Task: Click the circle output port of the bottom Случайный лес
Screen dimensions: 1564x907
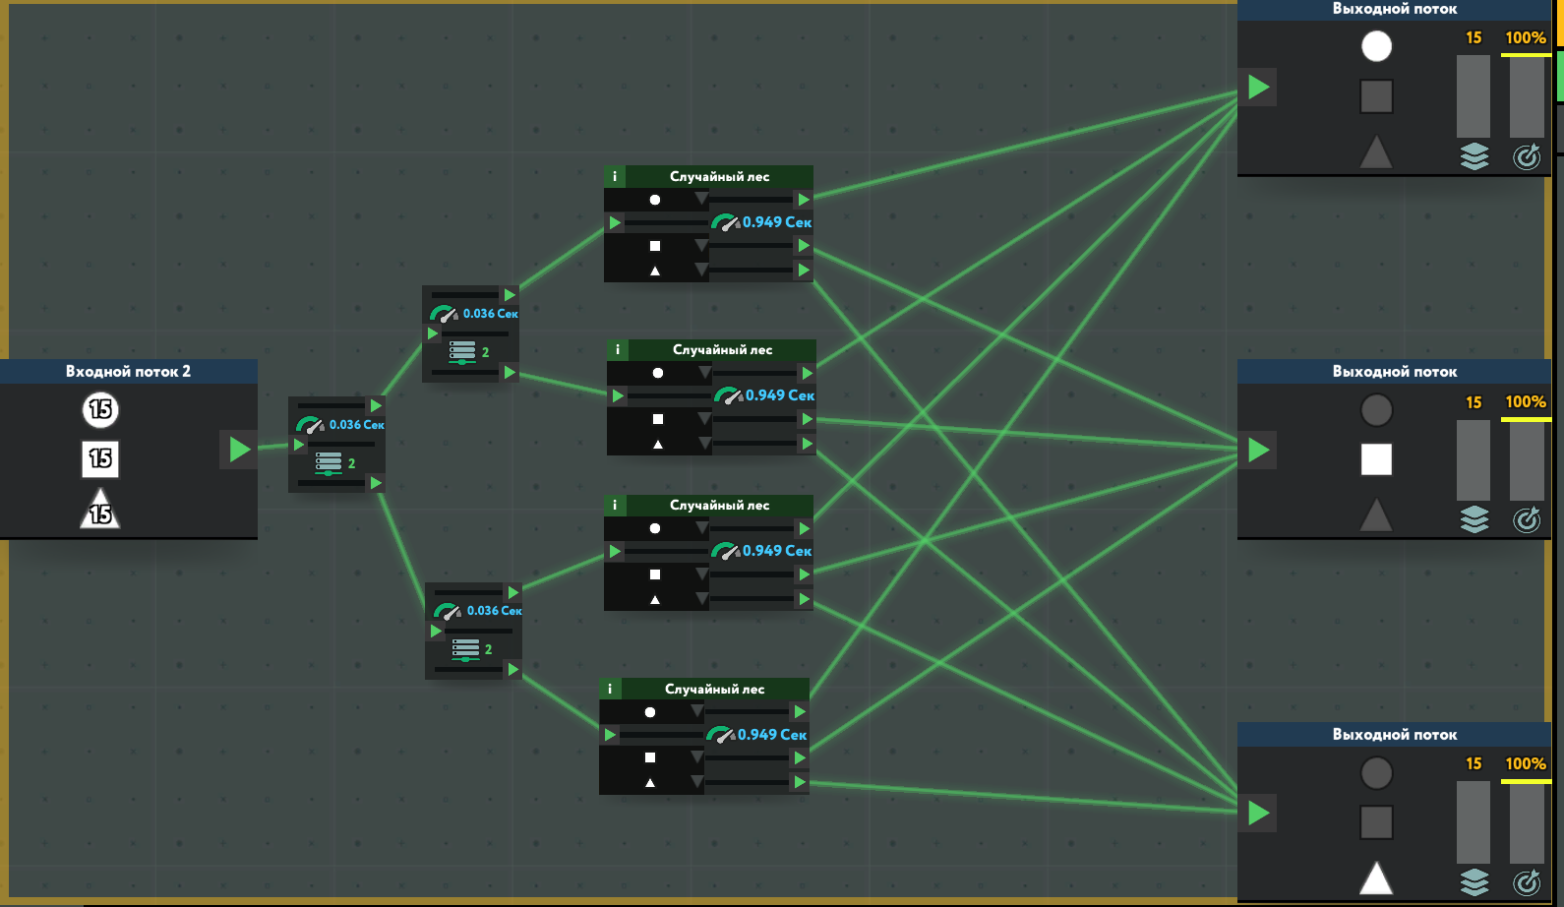Action: click(800, 711)
